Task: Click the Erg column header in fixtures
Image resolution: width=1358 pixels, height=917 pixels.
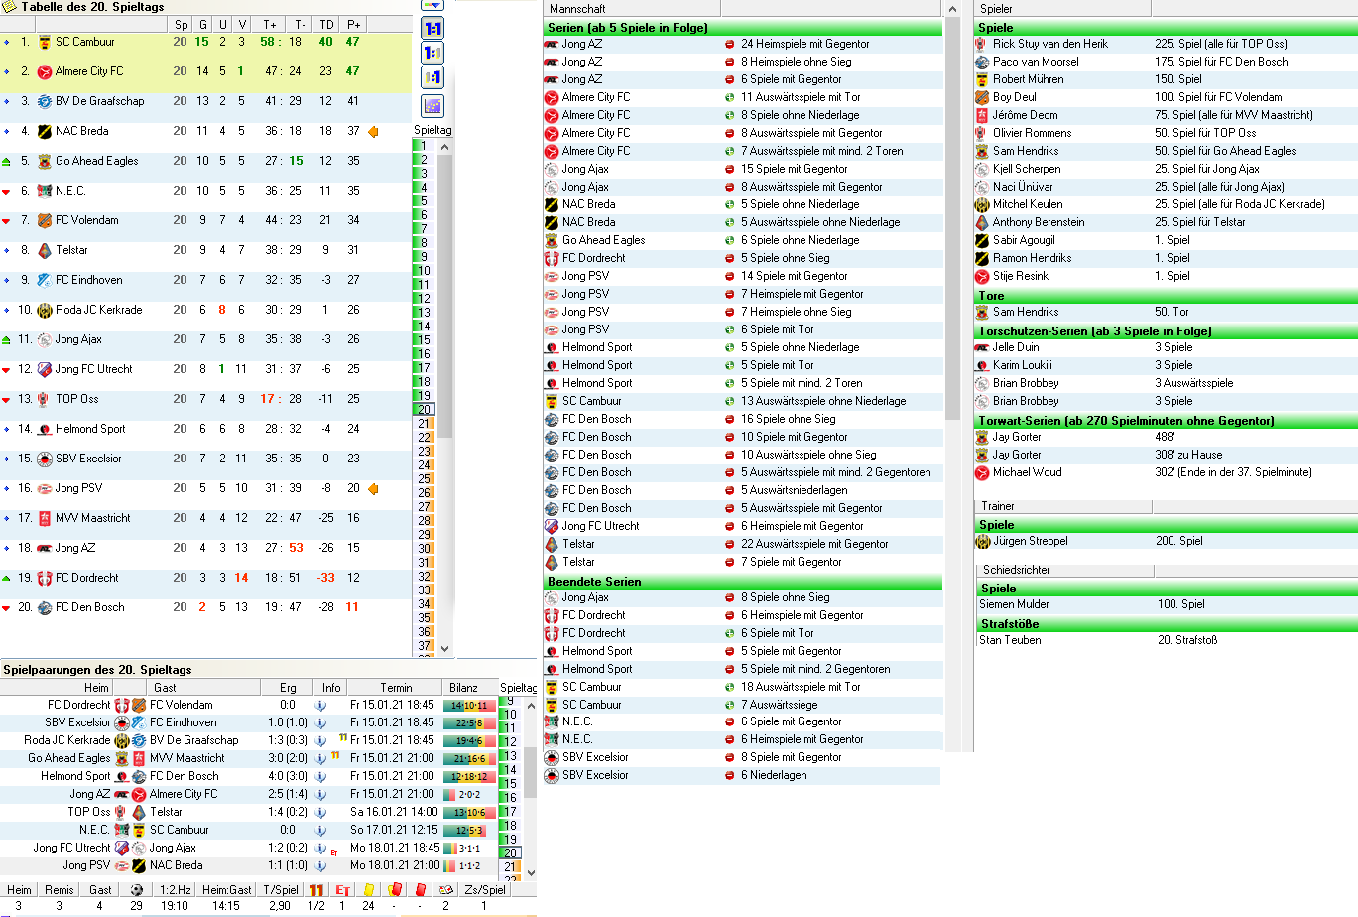Action: click(288, 687)
